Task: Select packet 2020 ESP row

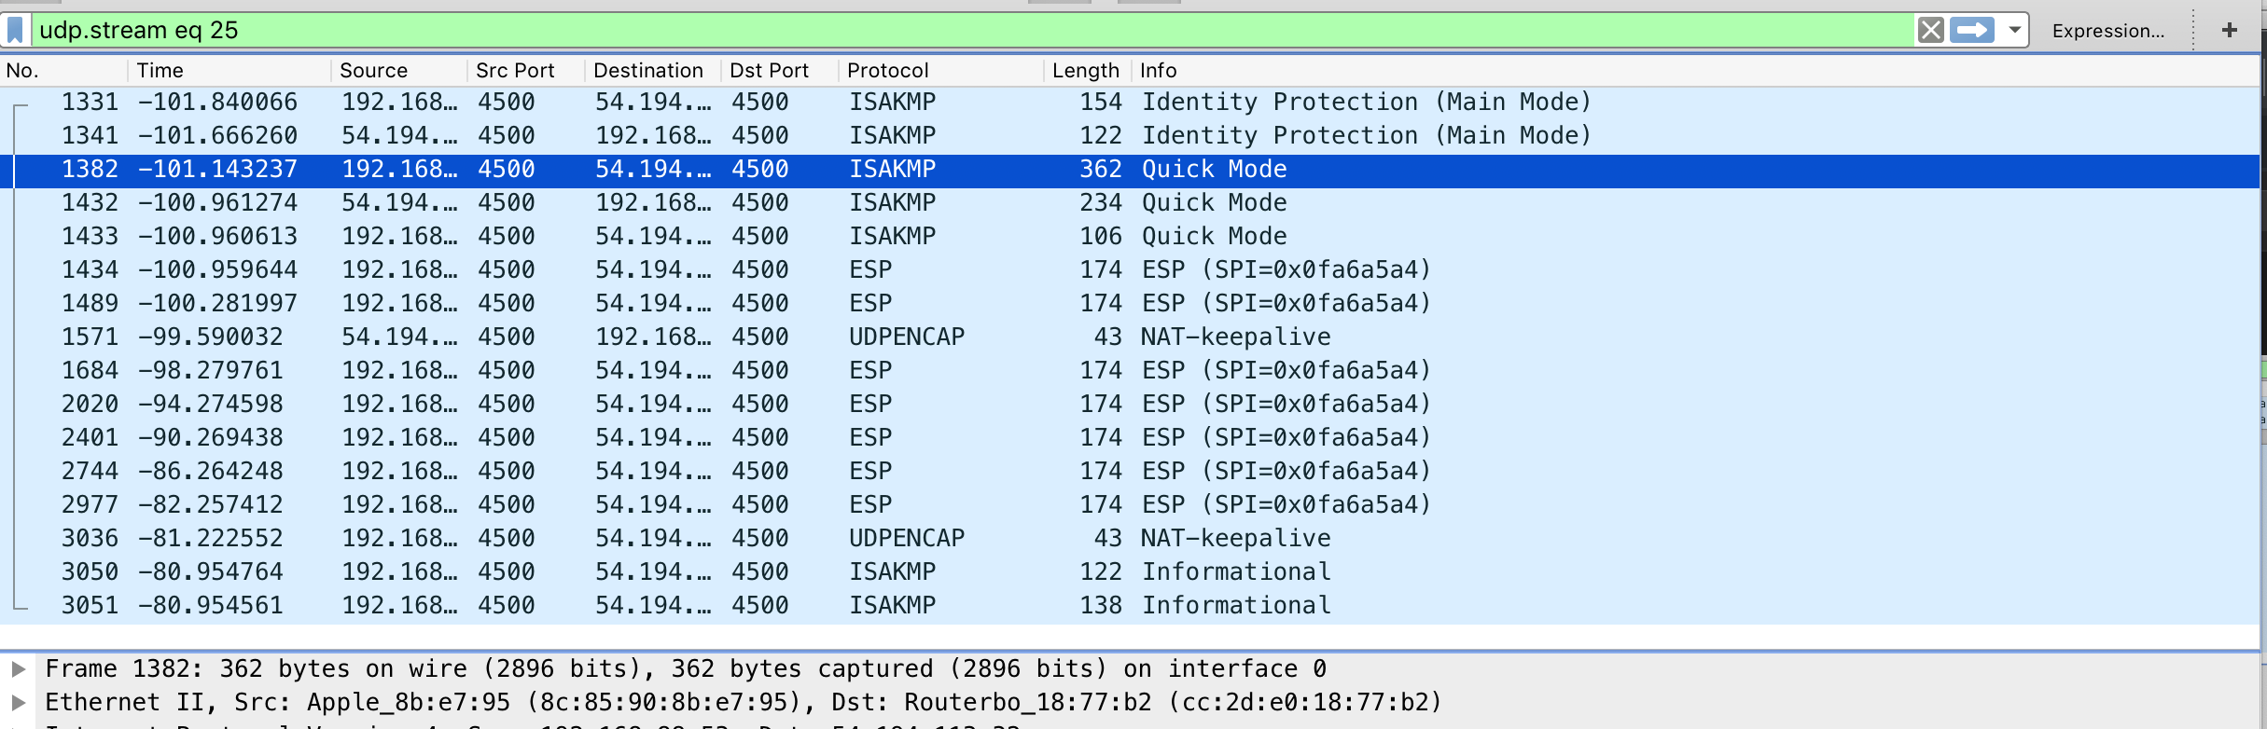Action: 1129,405
